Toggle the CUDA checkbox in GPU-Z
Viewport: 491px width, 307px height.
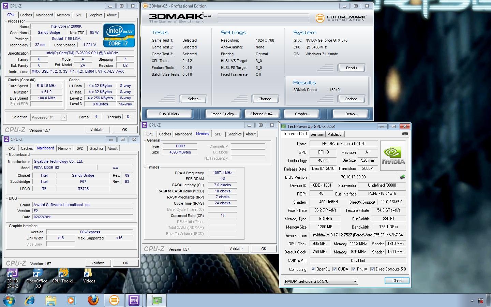coord(334,269)
